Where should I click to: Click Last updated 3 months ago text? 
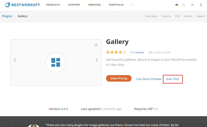[101, 109]
